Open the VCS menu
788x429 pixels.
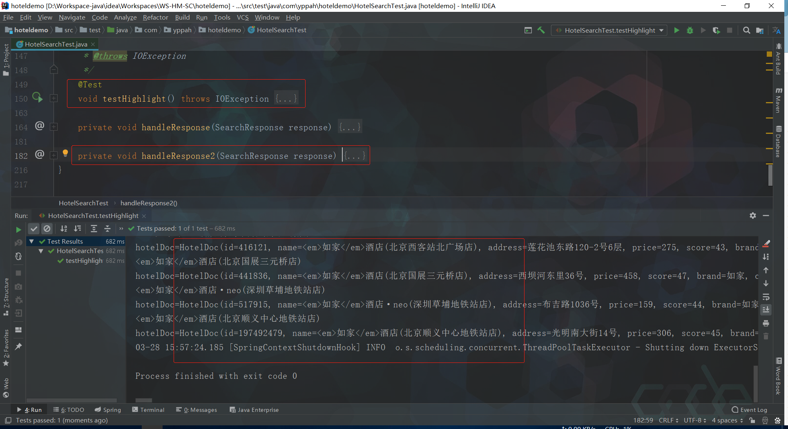coord(243,17)
